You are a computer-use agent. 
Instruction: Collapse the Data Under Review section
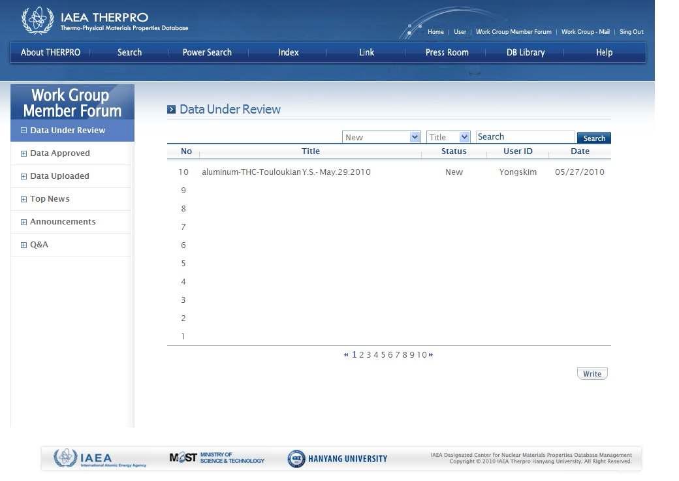pos(24,131)
